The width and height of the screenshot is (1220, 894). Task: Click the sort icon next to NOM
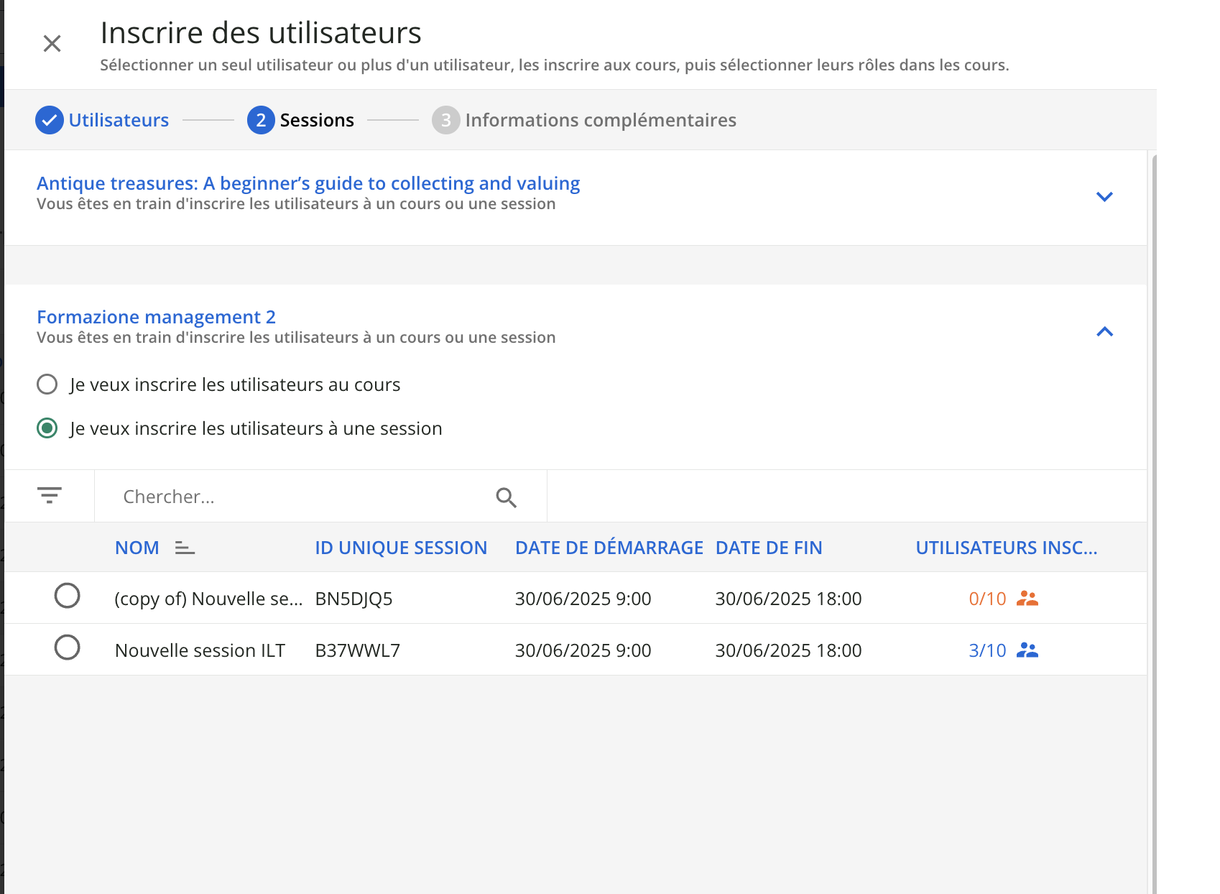click(x=185, y=548)
